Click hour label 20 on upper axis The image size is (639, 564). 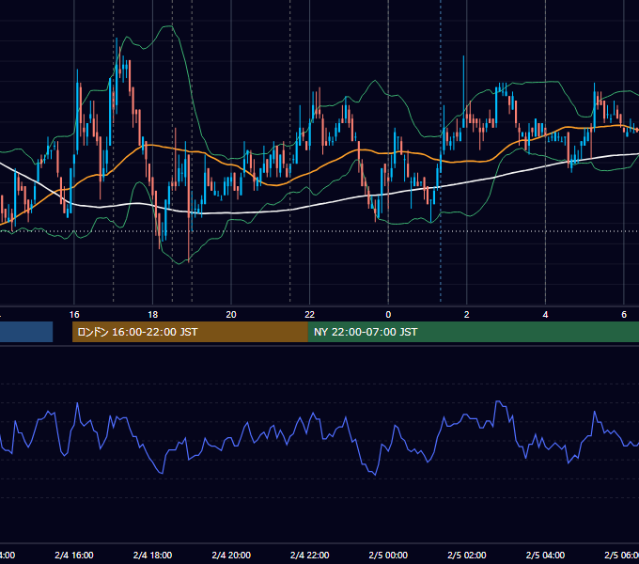pyautogui.click(x=231, y=315)
